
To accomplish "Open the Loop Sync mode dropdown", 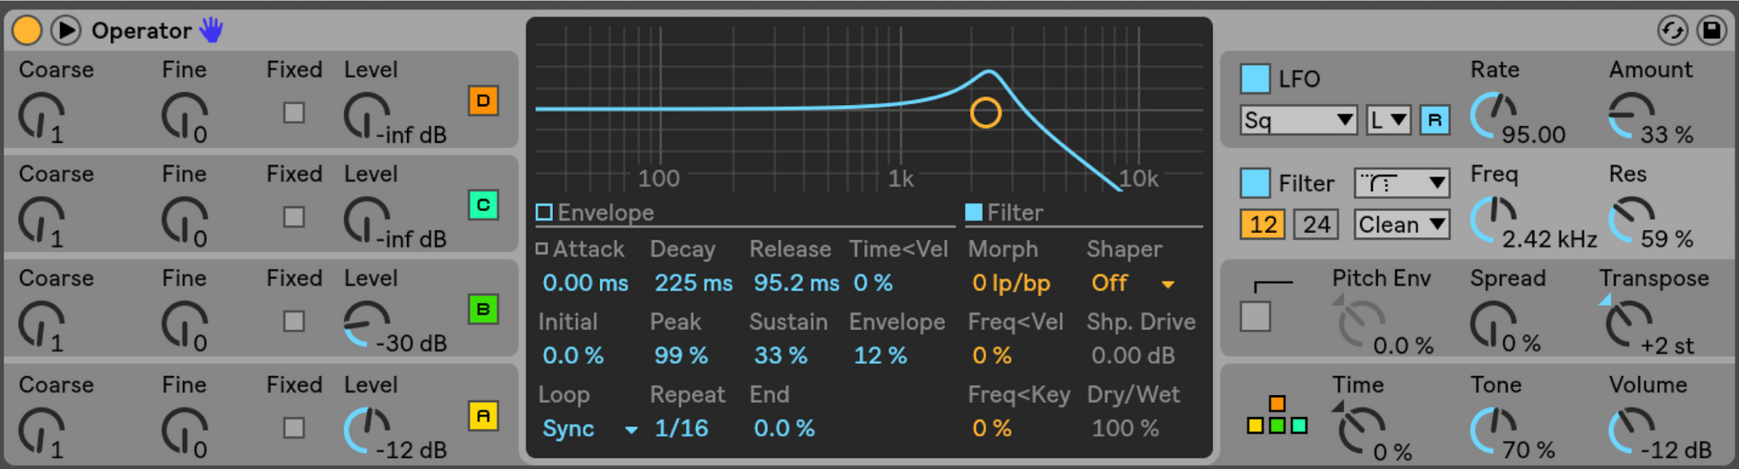I will (x=590, y=429).
